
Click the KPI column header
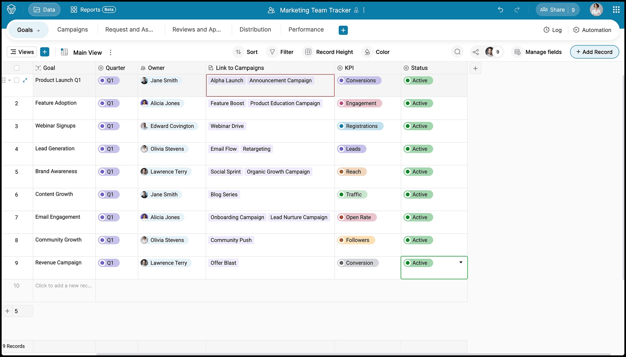click(368, 68)
